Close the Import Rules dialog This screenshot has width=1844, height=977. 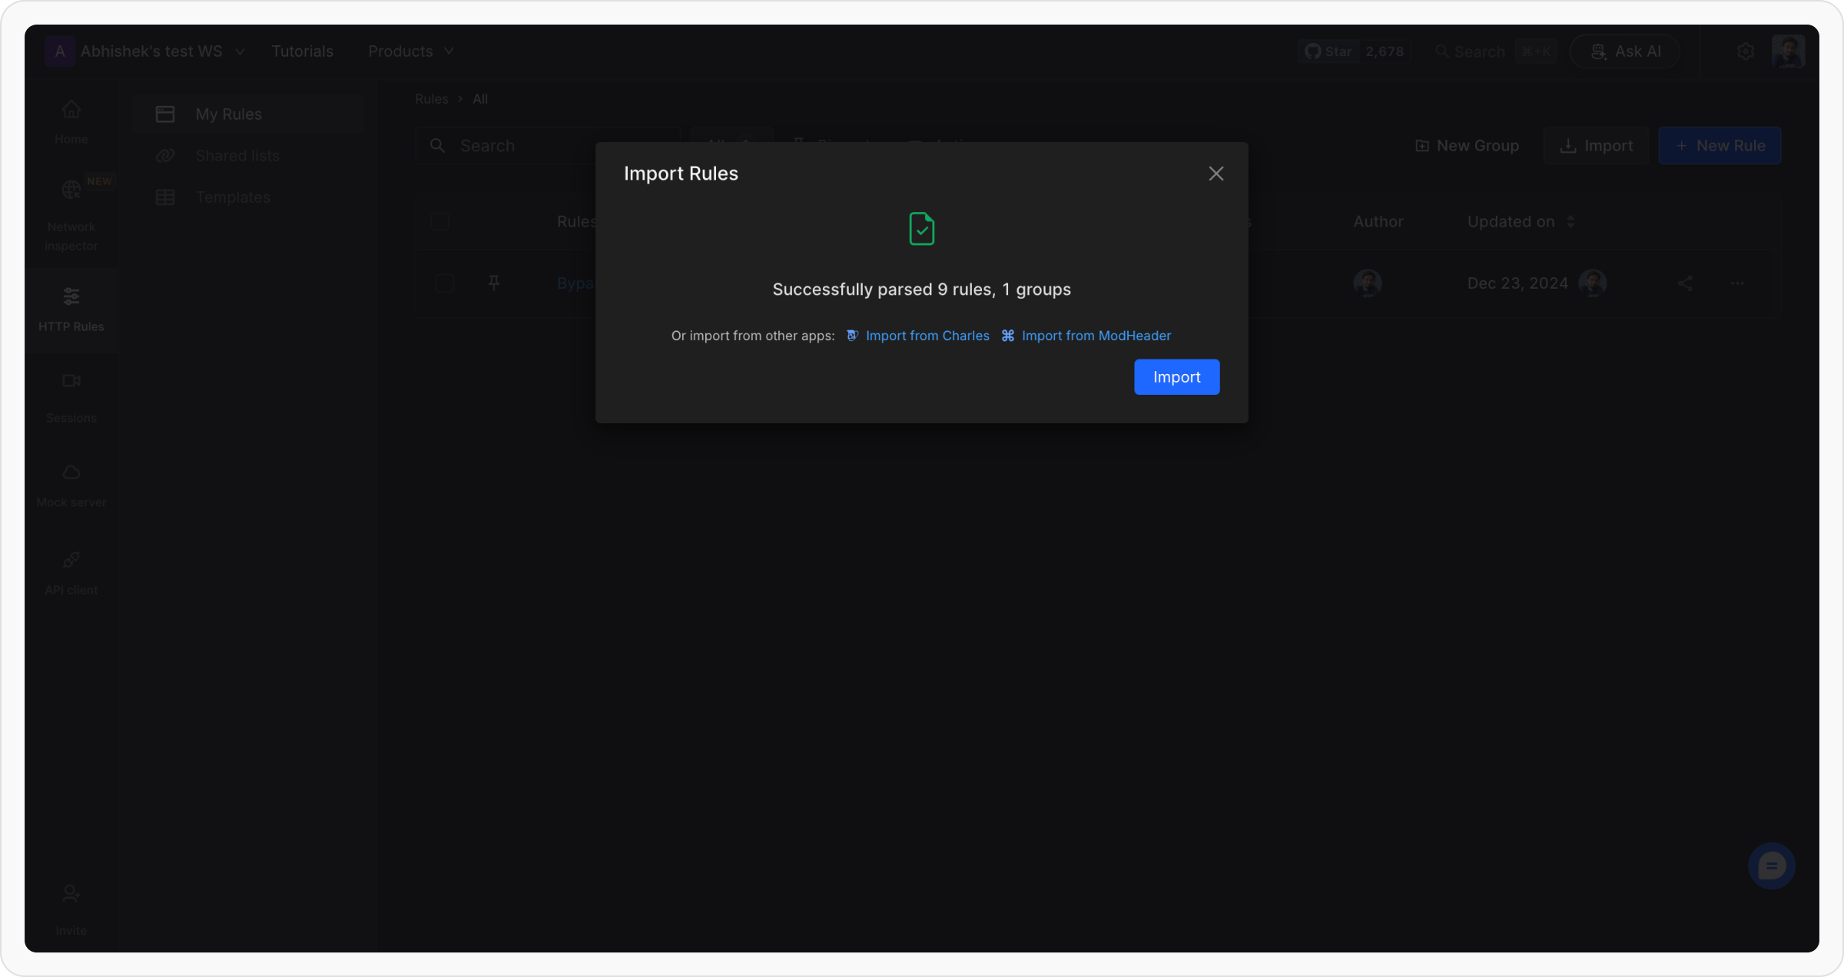(x=1216, y=174)
